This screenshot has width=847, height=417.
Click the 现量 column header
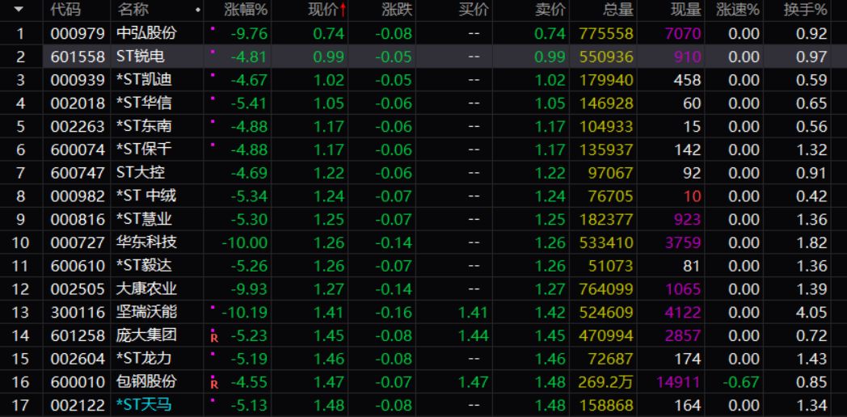click(686, 9)
